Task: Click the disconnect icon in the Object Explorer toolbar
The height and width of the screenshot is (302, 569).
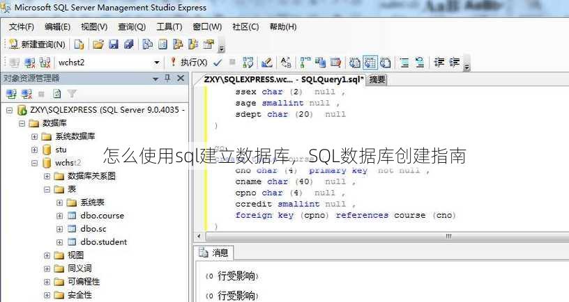Action: pos(26,94)
